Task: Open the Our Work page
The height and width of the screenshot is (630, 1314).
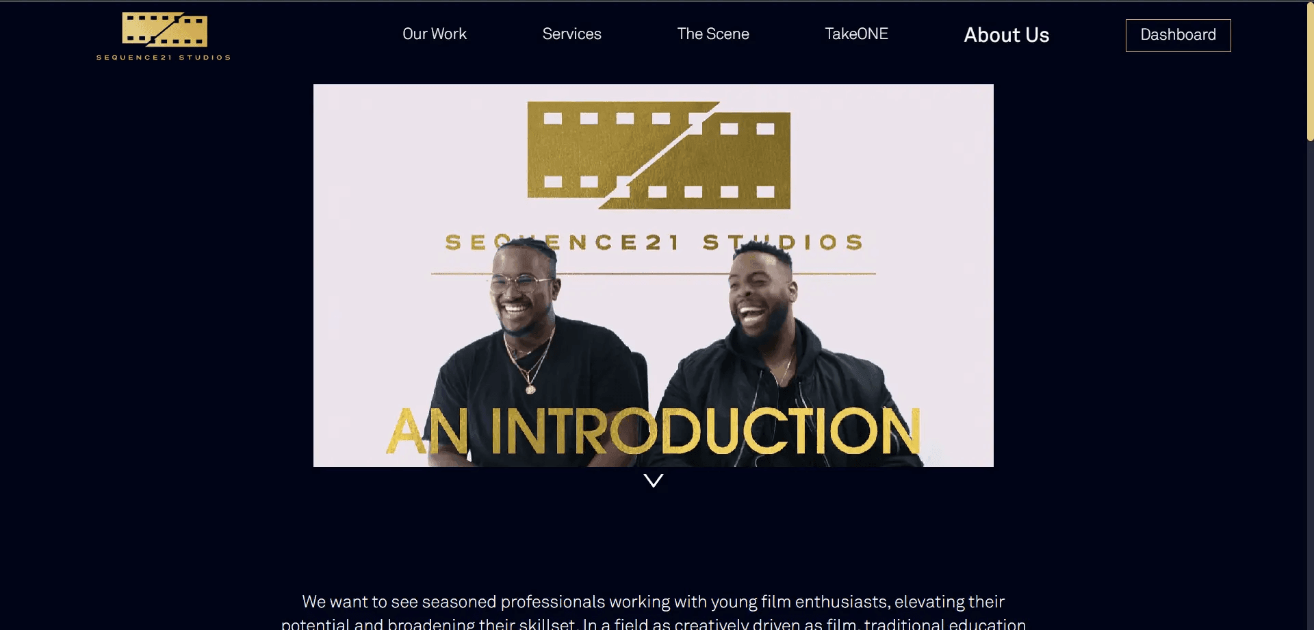Action: pos(434,34)
